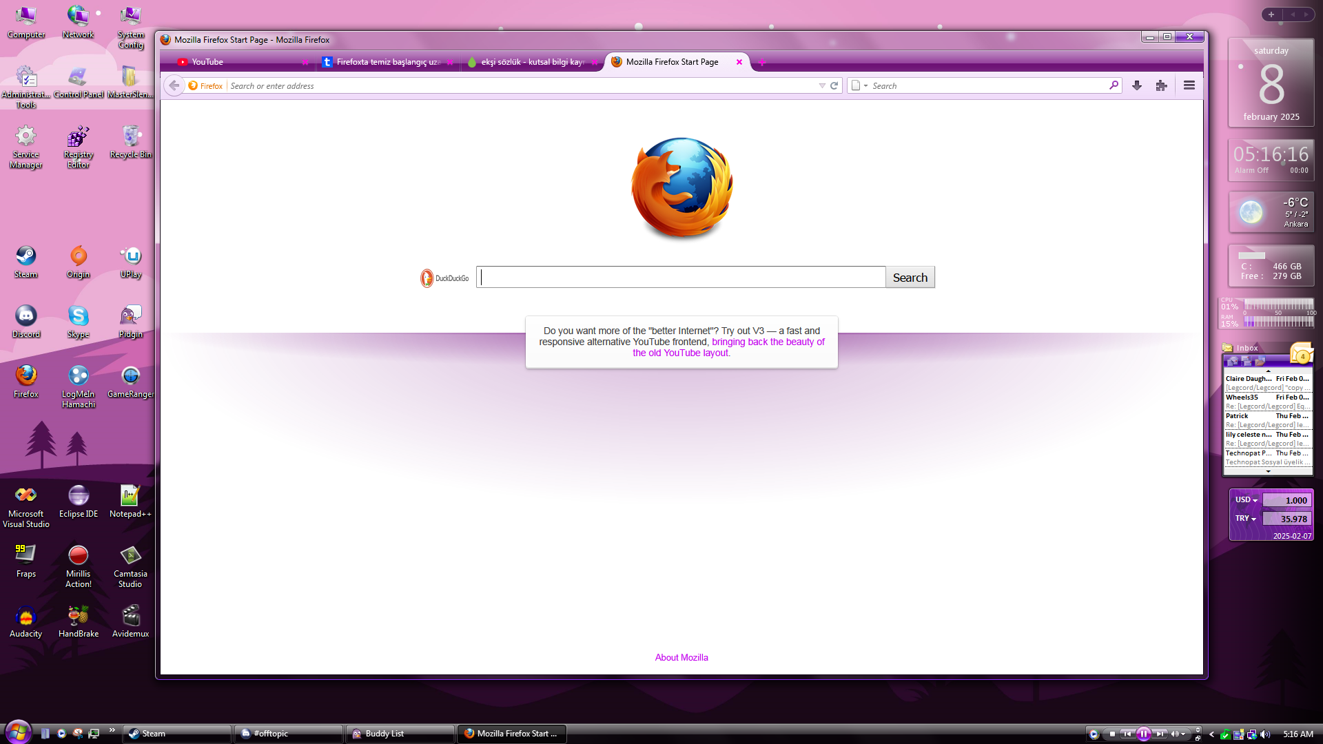Screen dimensions: 1323x744
Task: Switch to Firefoxta temiz başlangıç tab
Action: [x=388, y=62]
